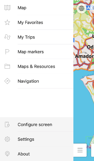Click the diamond turn-arrow navigation icon
The image size is (94, 161).
(x=7, y=81)
